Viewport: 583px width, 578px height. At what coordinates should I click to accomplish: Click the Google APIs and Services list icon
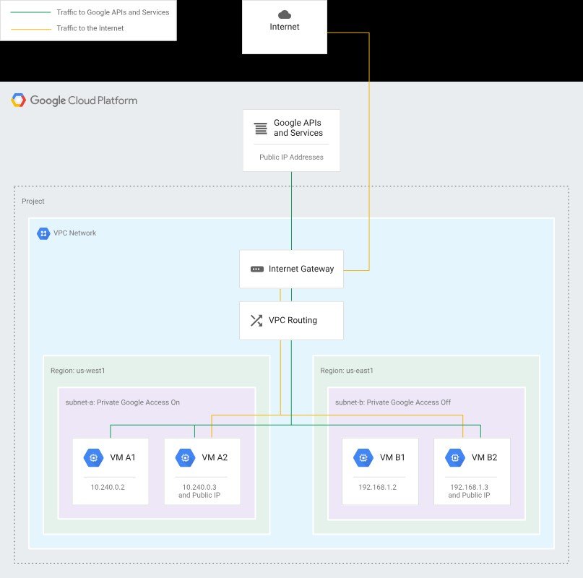(261, 129)
